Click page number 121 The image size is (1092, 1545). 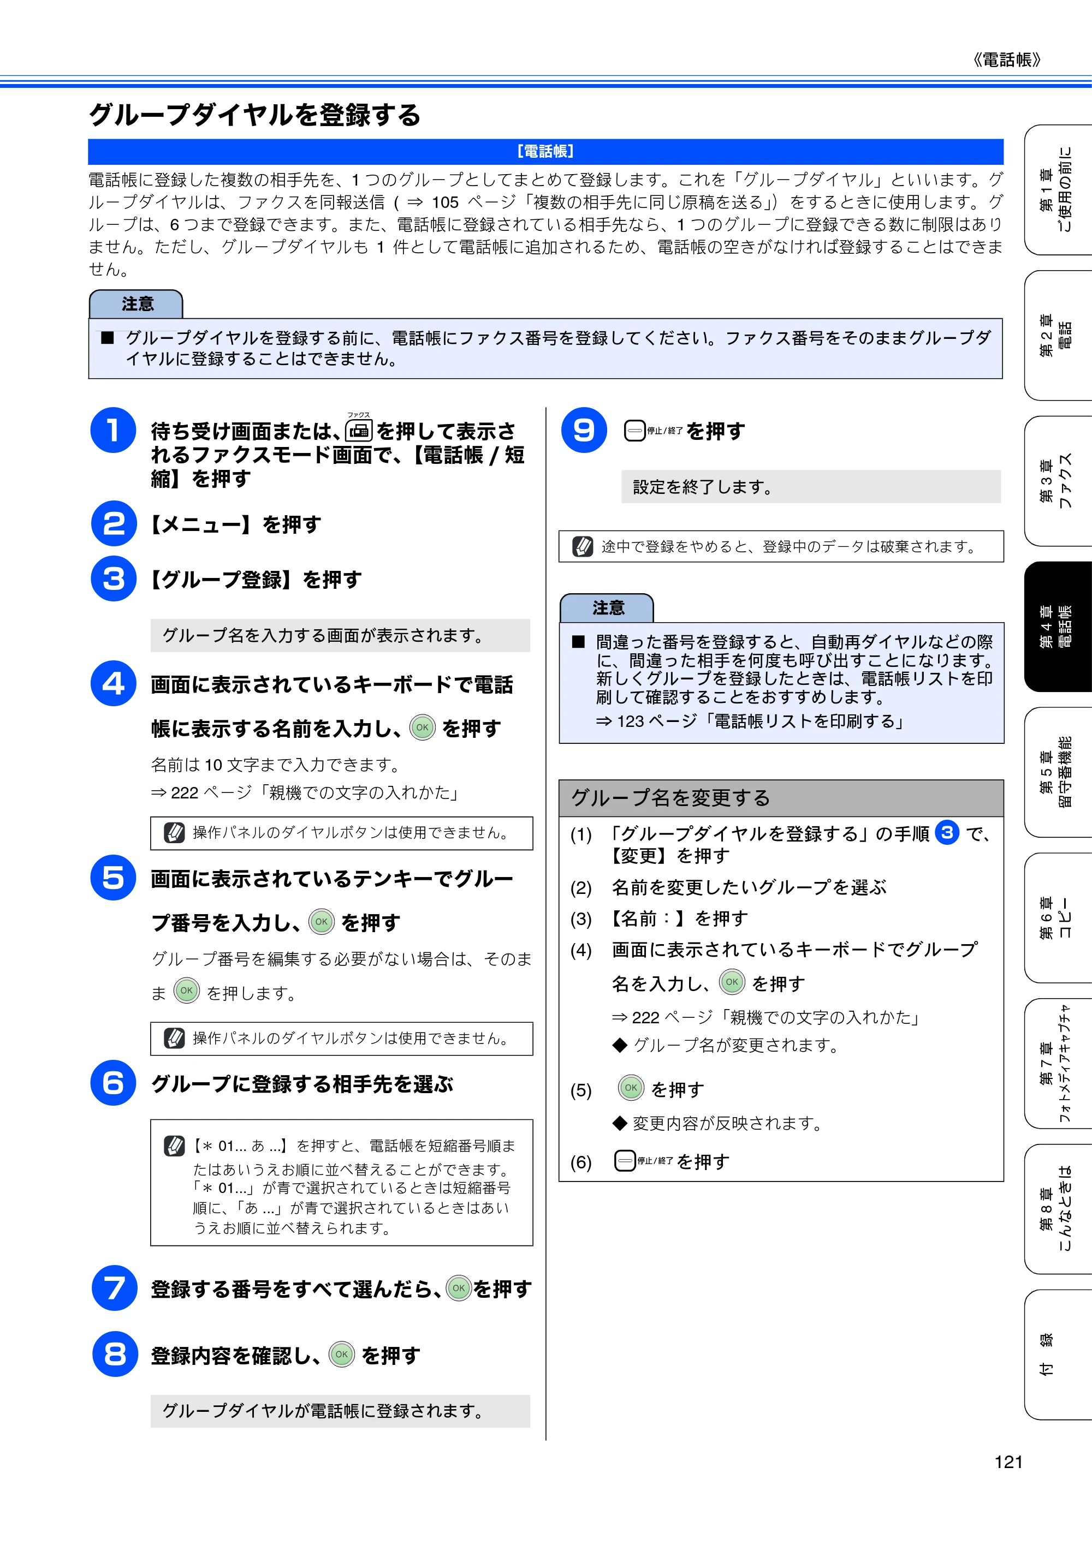[1008, 1462]
